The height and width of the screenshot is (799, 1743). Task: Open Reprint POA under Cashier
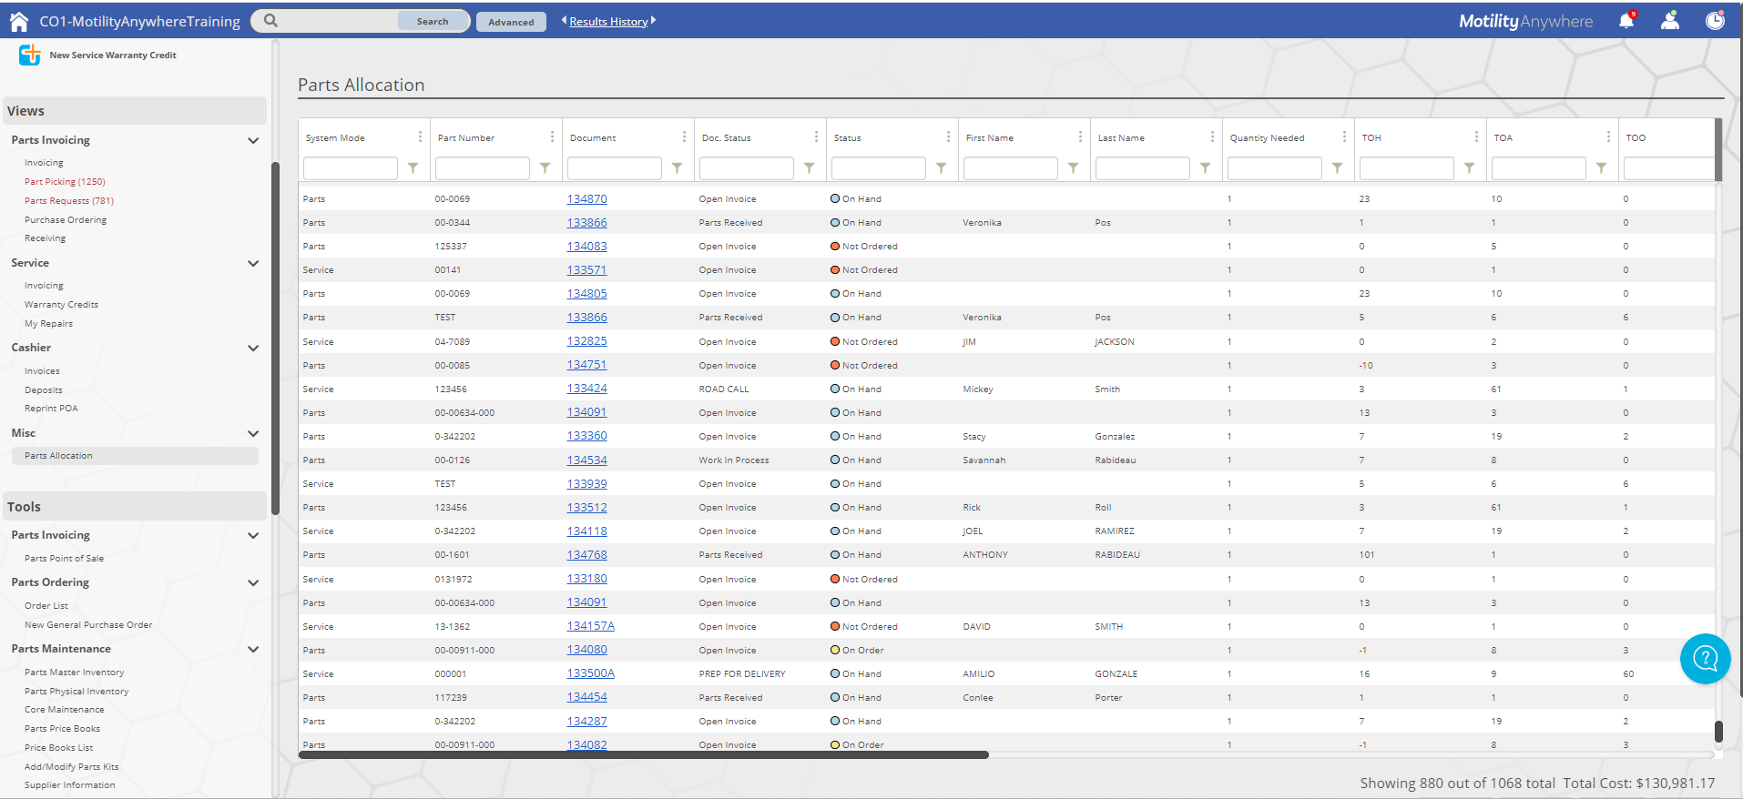pyautogui.click(x=51, y=409)
